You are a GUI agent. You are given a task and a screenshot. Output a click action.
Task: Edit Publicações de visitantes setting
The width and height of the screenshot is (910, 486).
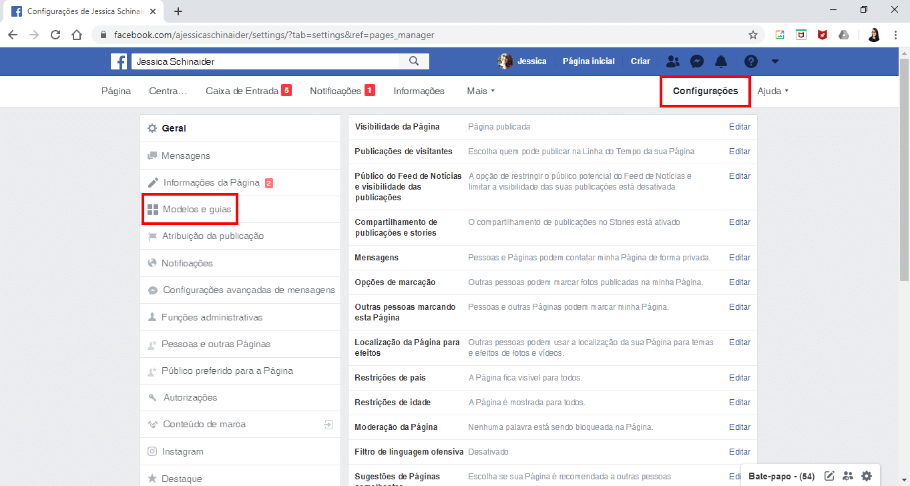tap(739, 151)
